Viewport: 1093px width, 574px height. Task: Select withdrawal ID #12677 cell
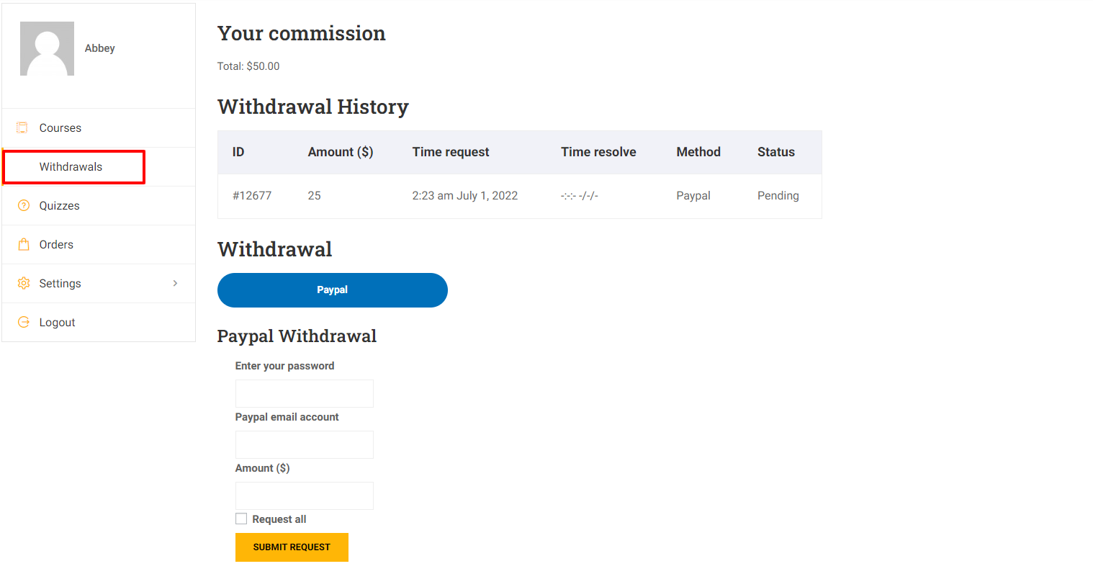252,195
